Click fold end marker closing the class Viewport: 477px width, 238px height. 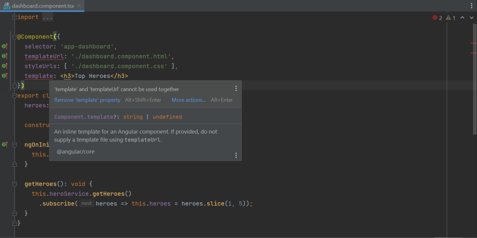pyautogui.click(x=14, y=223)
